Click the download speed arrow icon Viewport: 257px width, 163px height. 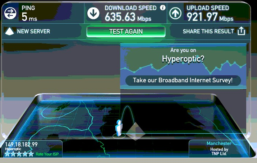[93, 13]
